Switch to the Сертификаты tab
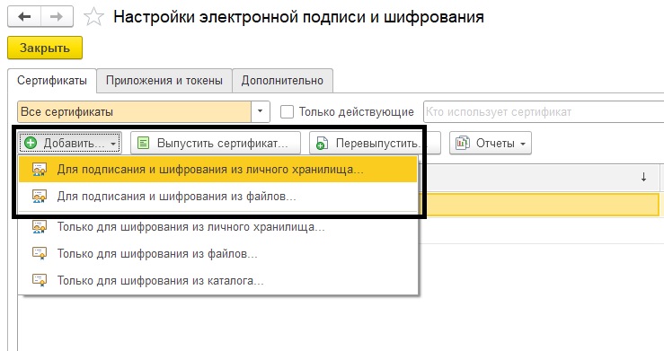Image resolution: width=664 pixels, height=351 pixels. click(52, 81)
